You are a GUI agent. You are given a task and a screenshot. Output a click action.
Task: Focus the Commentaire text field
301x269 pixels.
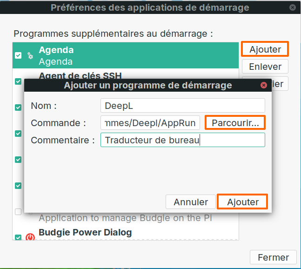click(182, 140)
